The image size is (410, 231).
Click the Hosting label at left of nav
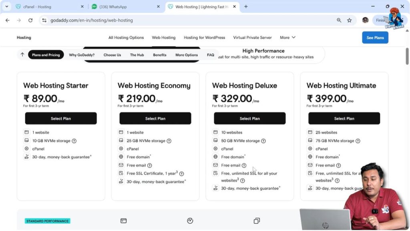pyautogui.click(x=24, y=37)
